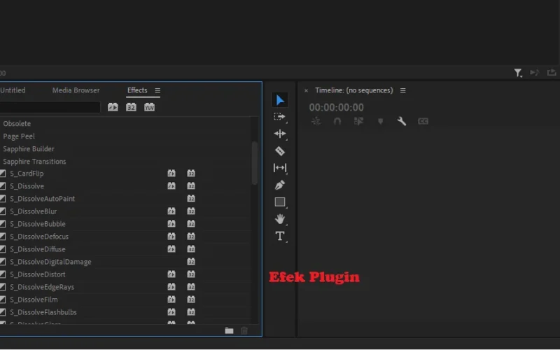
Task: Select the Track Select Forward tool
Action: point(280,117)
